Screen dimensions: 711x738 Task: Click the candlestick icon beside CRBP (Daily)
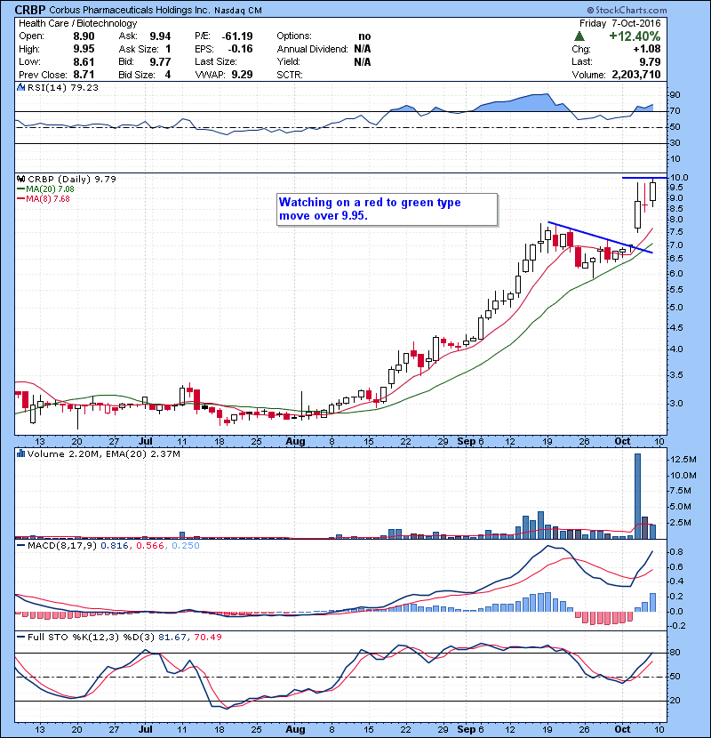click(x=20, y=179)
